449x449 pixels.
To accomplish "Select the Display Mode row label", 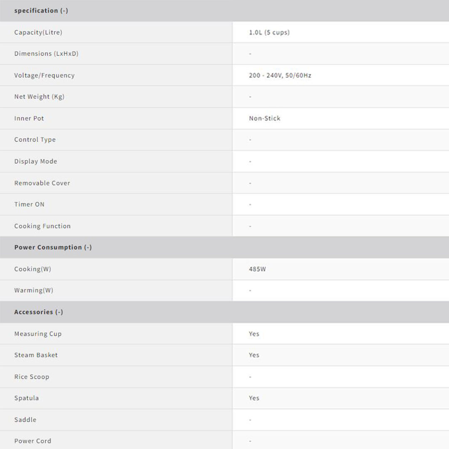I will tap(36, 162).
